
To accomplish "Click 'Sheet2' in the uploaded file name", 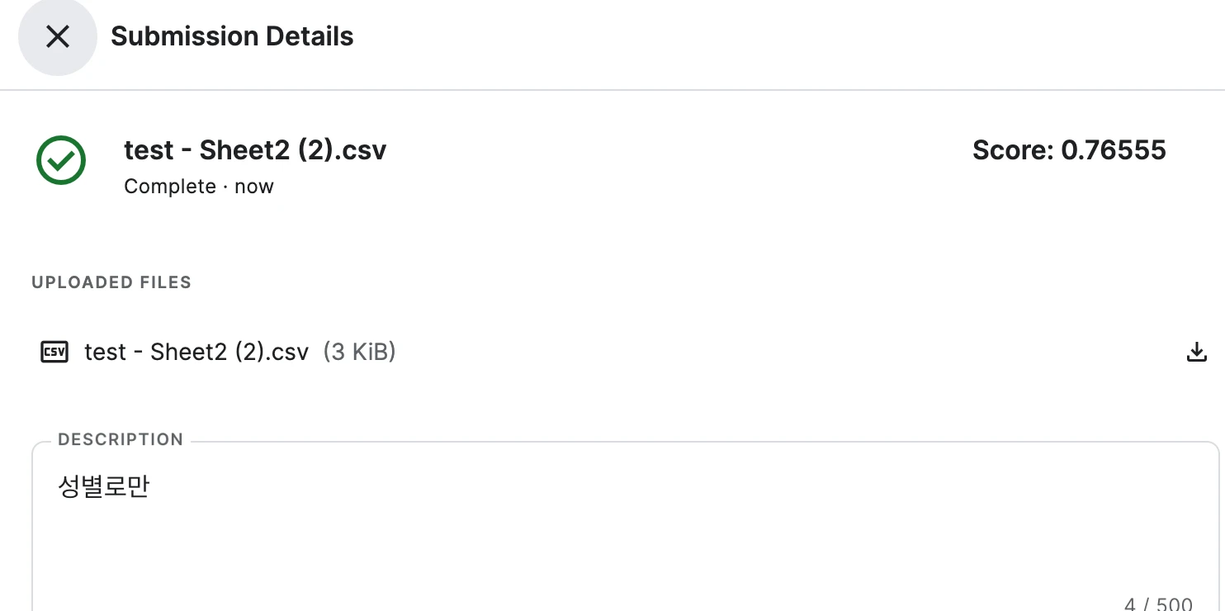I will coord(189,353).
